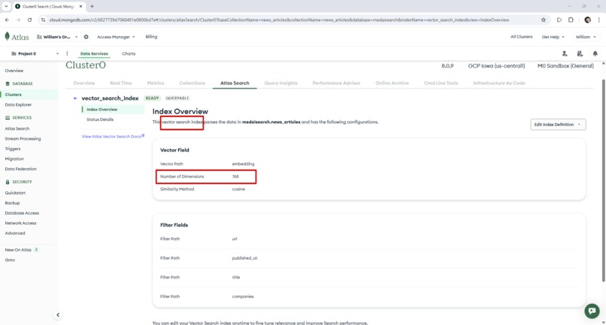Open Atlas Search in sidebar
Viewport: 606px width, 325px height.
tap(17, 128)
